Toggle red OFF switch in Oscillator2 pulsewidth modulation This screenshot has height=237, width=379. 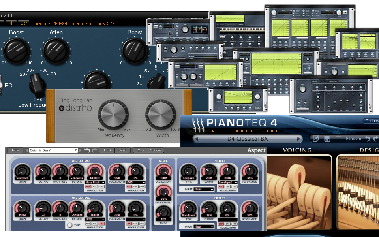[129, 224]
